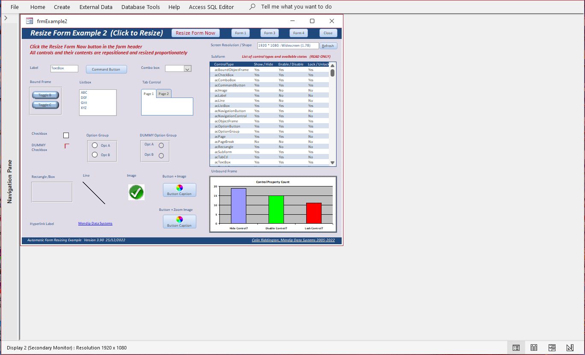
Task: Click the Command Button
Action: (x=106, y=69)
